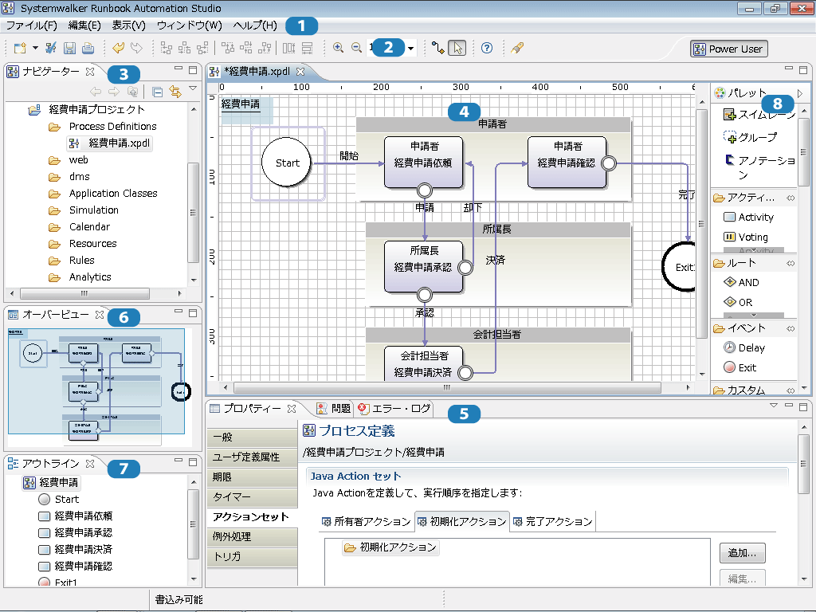Select スイムレーン in the palette
Image resolution: width=816 pixels, height=612 pixels.
pyautogui.click(x=759, y=115)
